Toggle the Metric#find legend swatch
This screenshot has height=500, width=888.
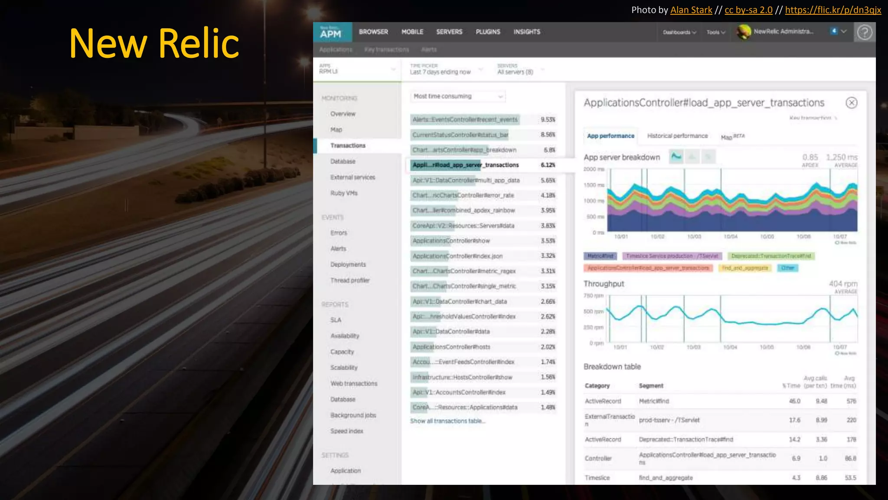pos(600,256)
